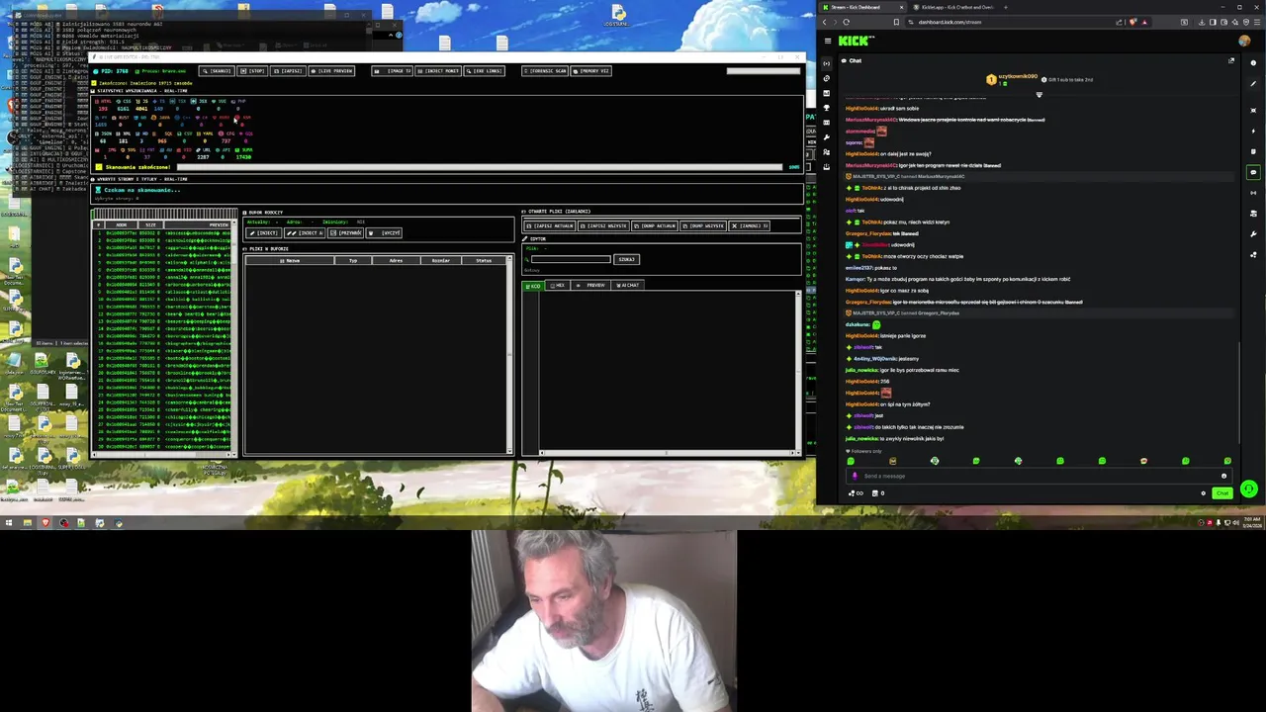Image resolution: width=1266 pixels, height=712 pixels.
Task: Click the first green emote in quick emote row
Action: pos(851,461)
